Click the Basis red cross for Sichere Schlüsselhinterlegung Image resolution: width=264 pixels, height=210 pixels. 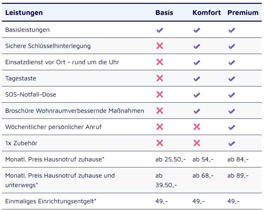pos(160,46)
